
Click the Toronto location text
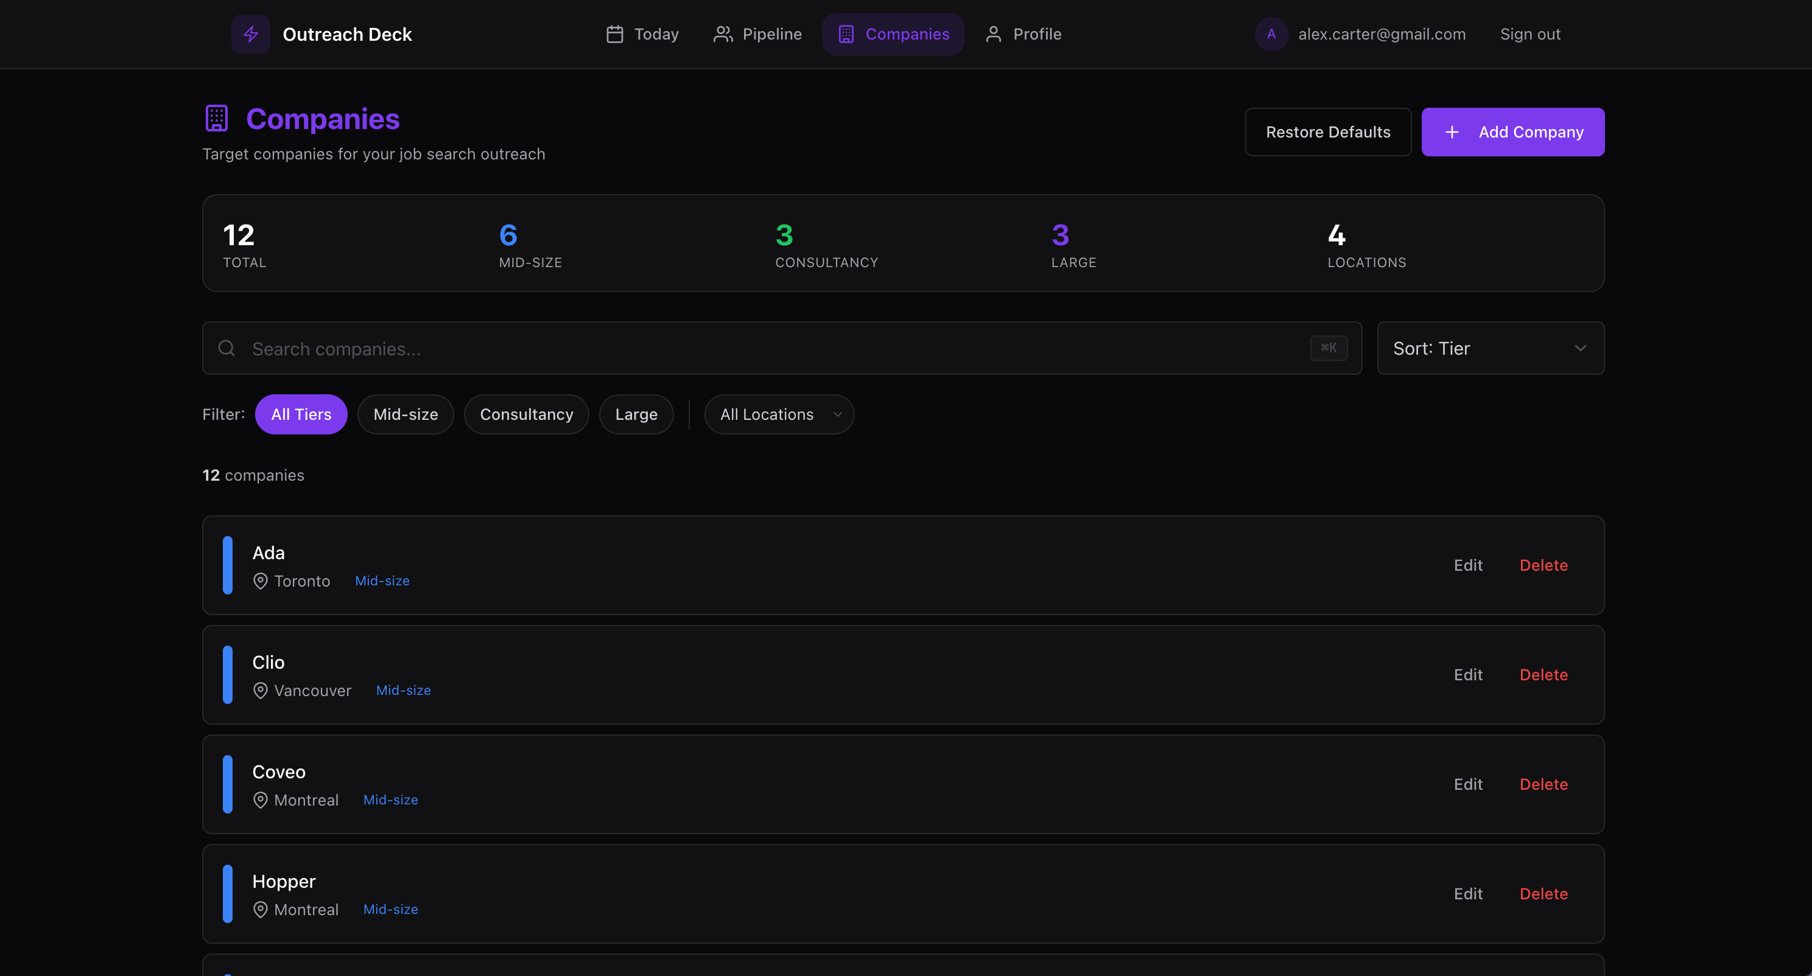pyautogui.click(x=303, y=581)
